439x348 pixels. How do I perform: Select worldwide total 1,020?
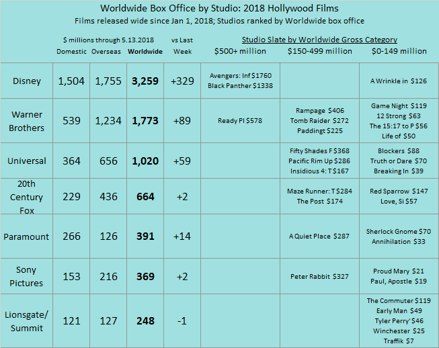click(145, 161)
